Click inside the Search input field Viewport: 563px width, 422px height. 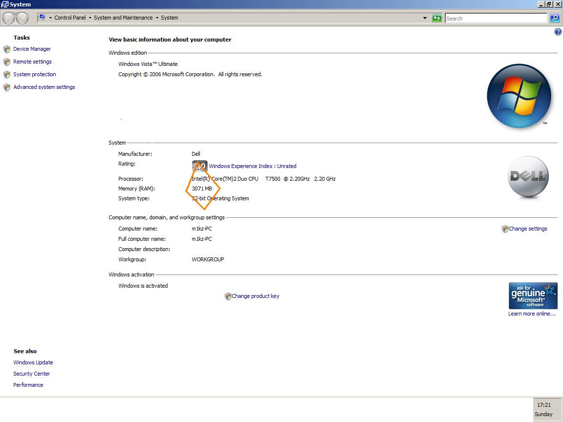[496, 18]
